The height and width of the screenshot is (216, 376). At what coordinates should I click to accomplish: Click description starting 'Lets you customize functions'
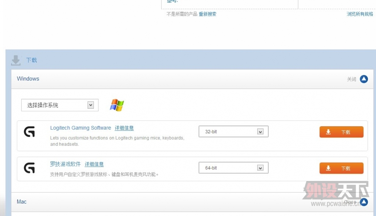click(117, 141)
